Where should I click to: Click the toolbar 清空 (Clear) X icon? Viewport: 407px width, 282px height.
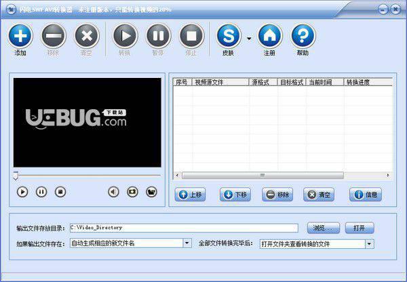coord(87,36)
